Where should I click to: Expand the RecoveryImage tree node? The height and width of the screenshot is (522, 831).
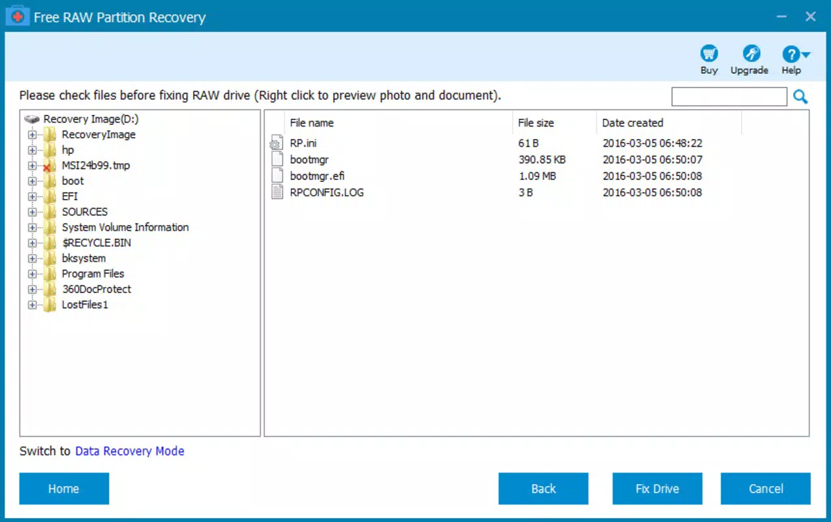tap(32, 135)
